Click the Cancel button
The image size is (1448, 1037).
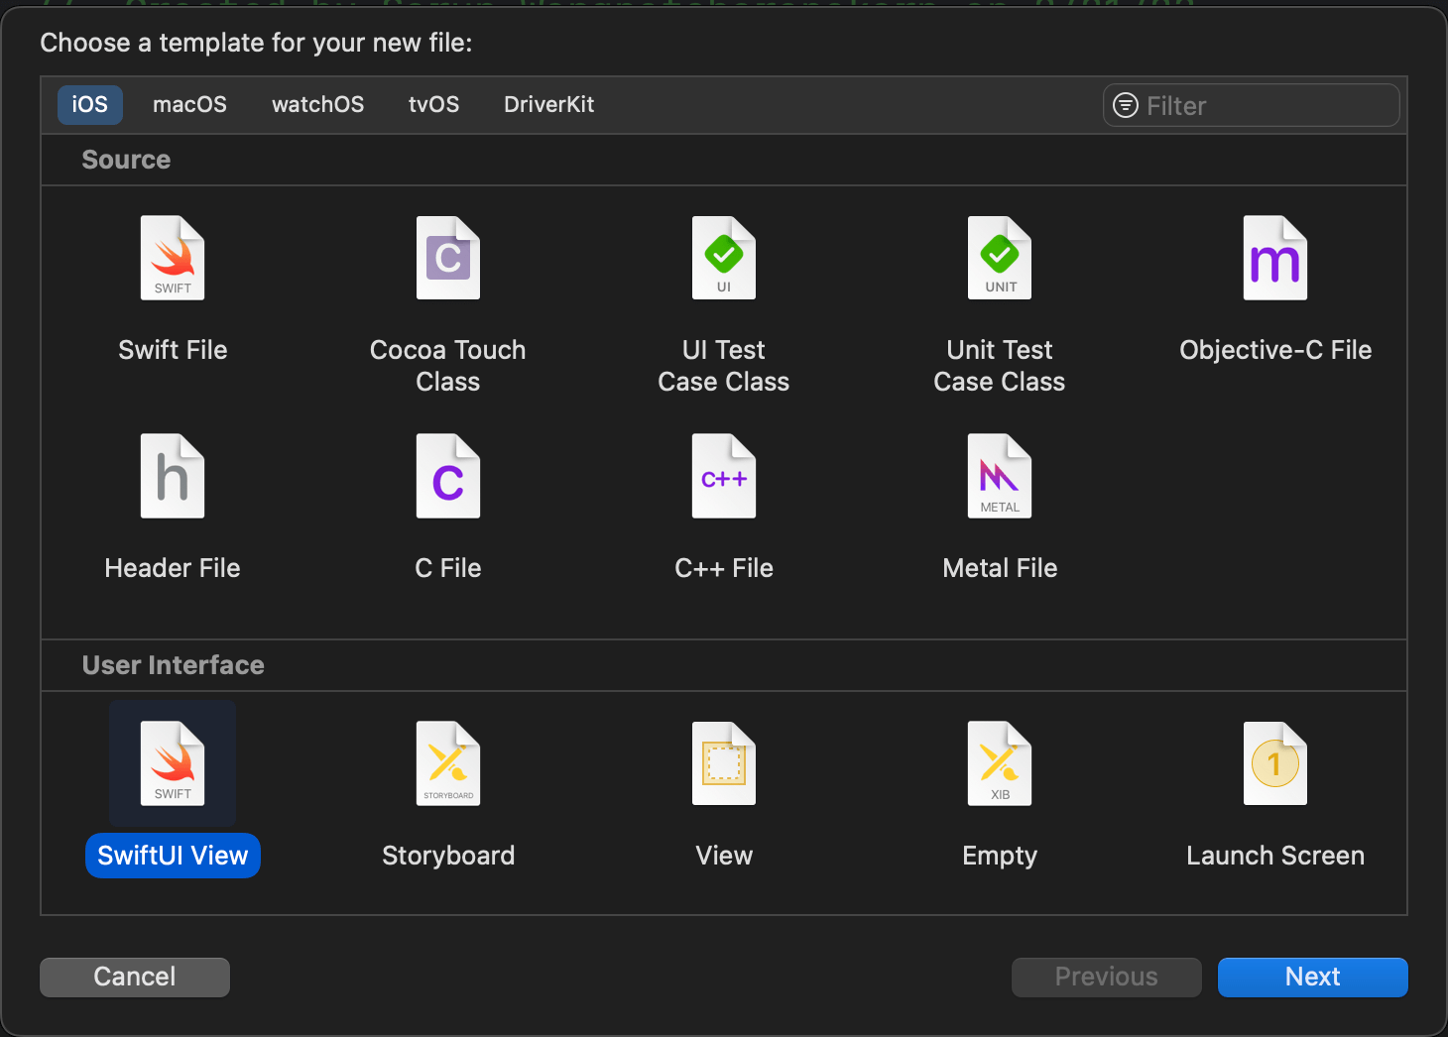135,978
